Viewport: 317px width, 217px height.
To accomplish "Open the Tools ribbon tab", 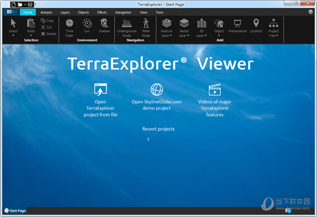I will point(159,12).
